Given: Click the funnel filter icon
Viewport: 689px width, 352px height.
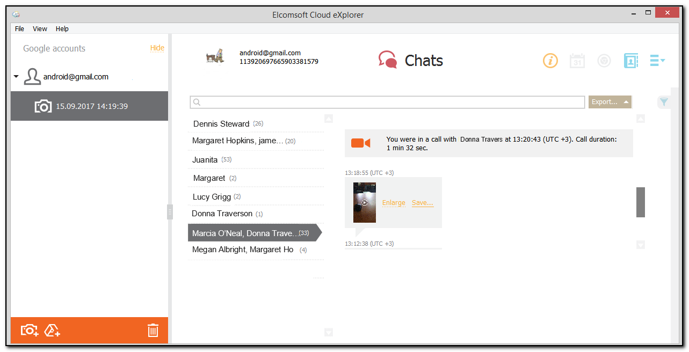Looking at the screenshot, I should [x=664, y=102].
